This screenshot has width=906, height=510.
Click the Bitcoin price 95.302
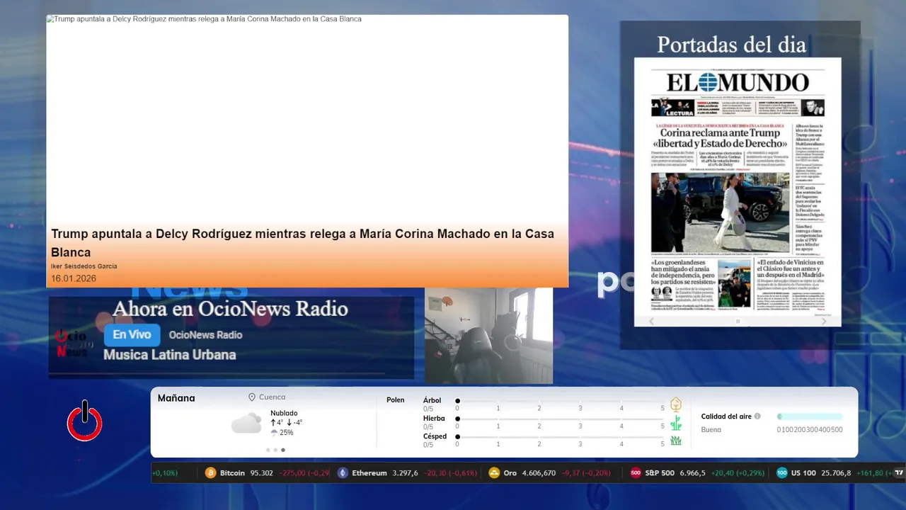pyautogui.click(x=262, y=473)
